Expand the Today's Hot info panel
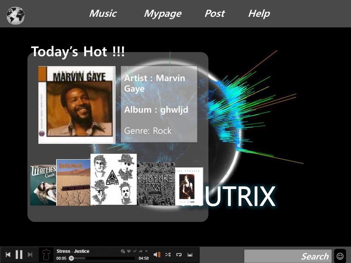Viewport: 351px width, 263px height. point(158,104)
